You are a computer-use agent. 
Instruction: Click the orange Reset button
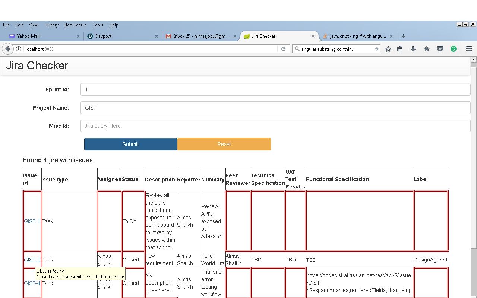pyautogui.click(x=224, y=144)
